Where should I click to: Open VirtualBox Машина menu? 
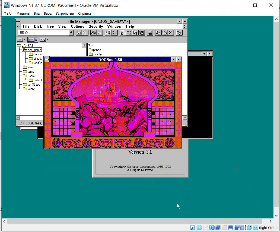point(23,13)
